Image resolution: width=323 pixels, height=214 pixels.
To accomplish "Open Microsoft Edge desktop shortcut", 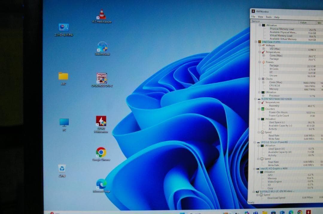I will click(101, 184).
